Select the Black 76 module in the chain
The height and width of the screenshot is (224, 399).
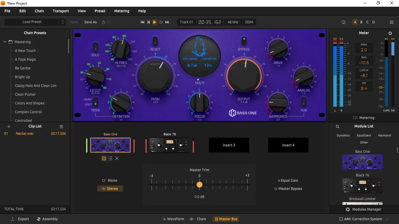pyautogui.click(x=170, y=145)
